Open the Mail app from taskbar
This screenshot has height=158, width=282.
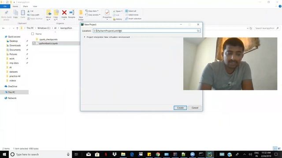[89, 154]
